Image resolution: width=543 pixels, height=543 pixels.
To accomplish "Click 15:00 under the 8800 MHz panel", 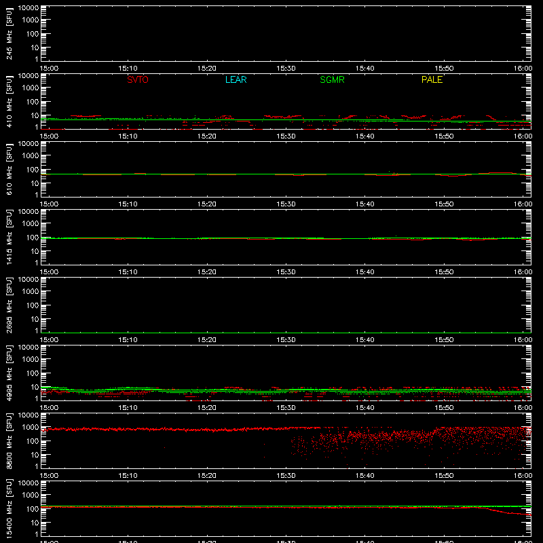I will 49,476.
